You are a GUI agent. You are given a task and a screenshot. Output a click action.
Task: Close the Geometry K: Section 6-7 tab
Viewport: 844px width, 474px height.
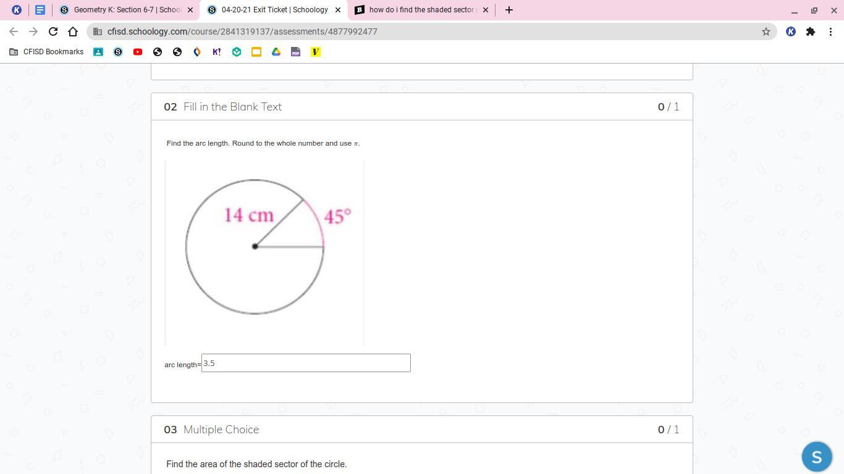point(190,10)
